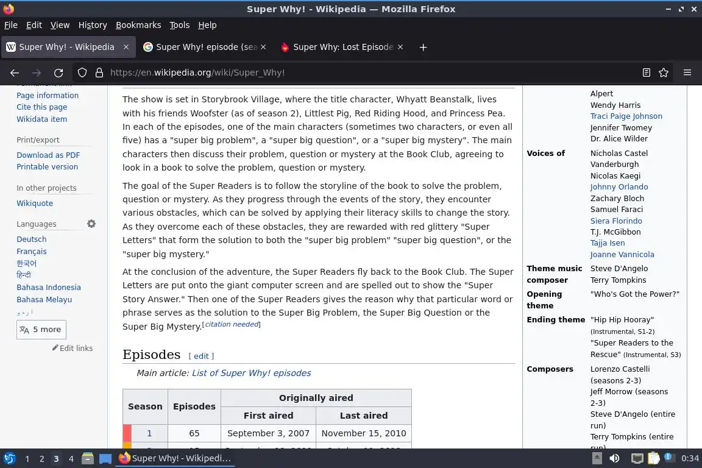Toggle Reader View icon in address bar

(x=646, y=73)
